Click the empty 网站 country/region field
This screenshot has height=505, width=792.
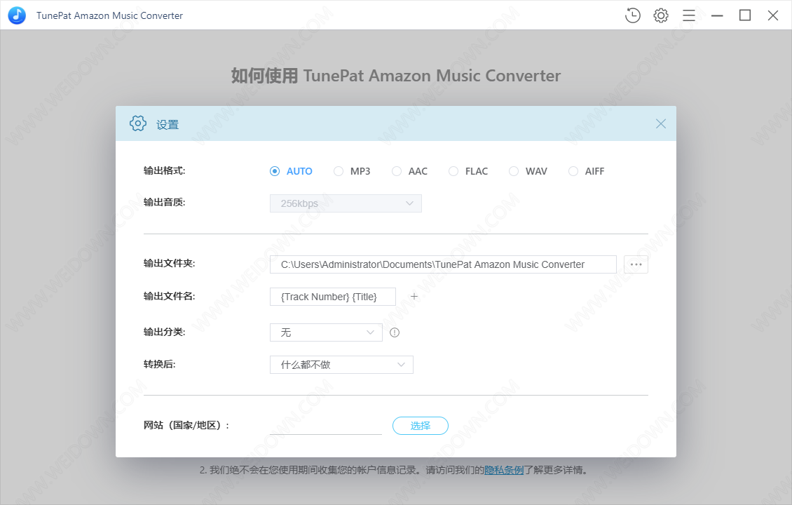(326, 426)
